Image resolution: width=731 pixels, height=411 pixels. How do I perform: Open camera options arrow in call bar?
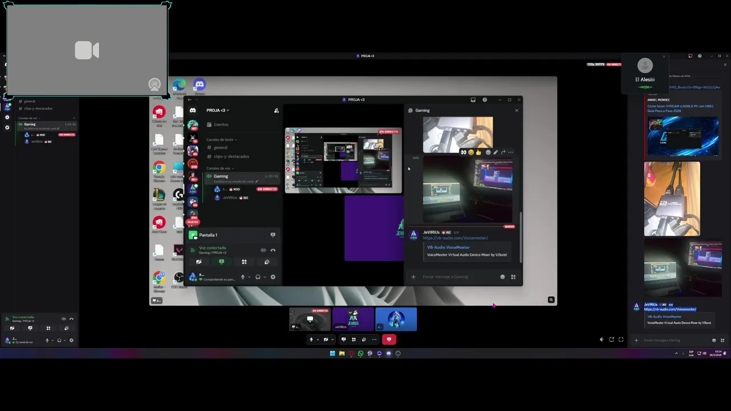pyautogui.click(x=332, y=340)
